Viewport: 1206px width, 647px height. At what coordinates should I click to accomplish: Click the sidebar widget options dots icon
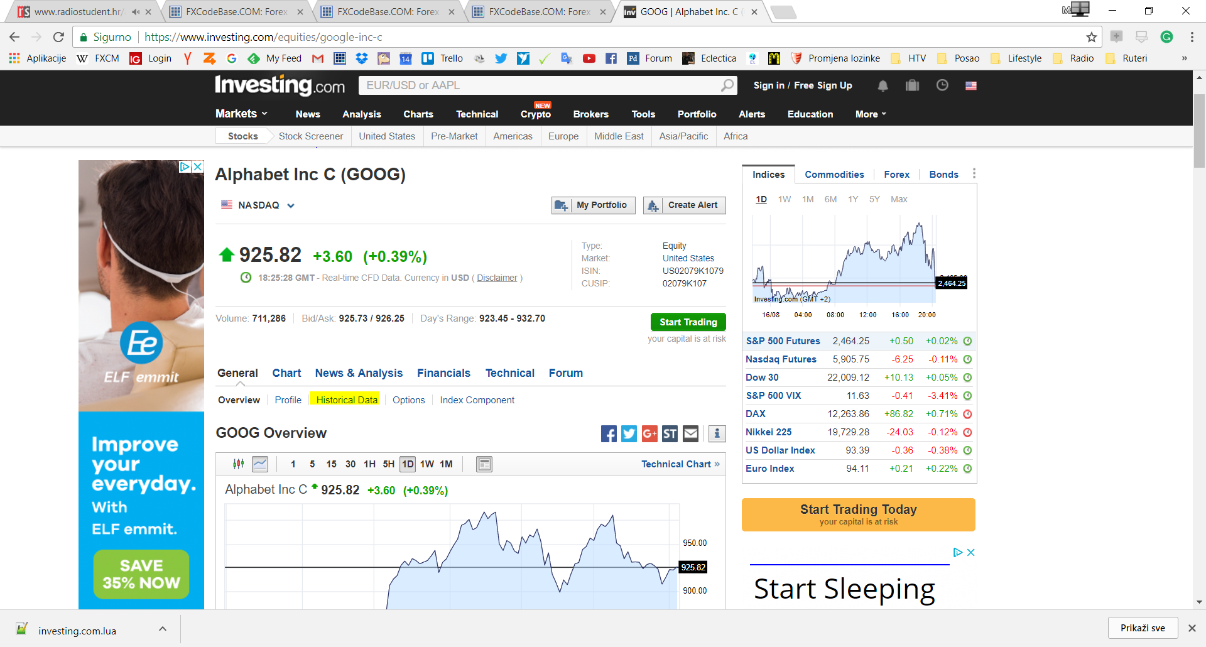[974, 174]
